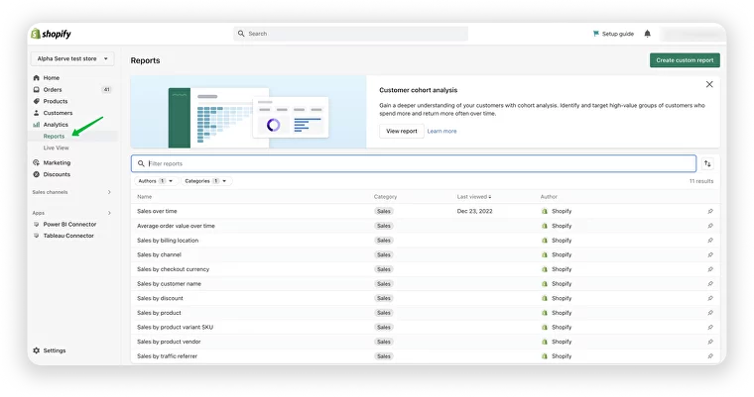Click the Tableau Connector app icon
The image size is (754, 397).
(x=36, y=236)
